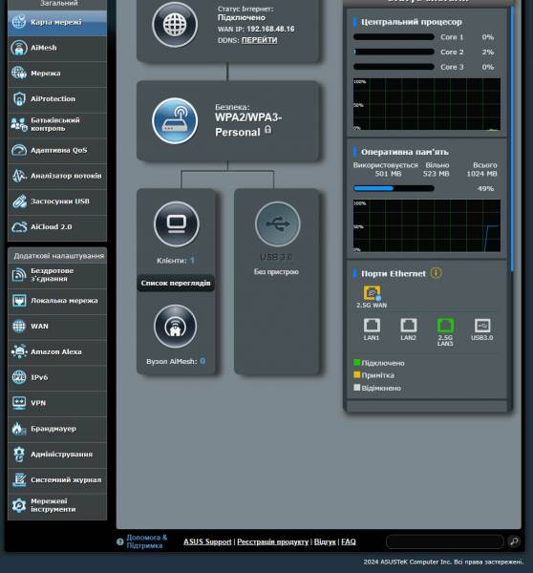The image size is (533, 573).
Task: Click the AiMesh node count value
Action: [203, 361]
